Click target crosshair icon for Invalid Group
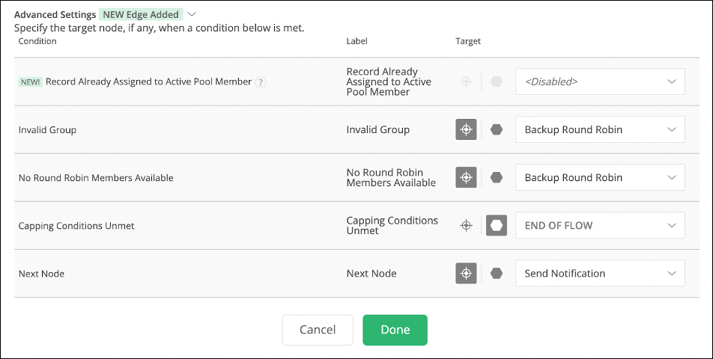713x359 pixels. (x=466, y=129)
